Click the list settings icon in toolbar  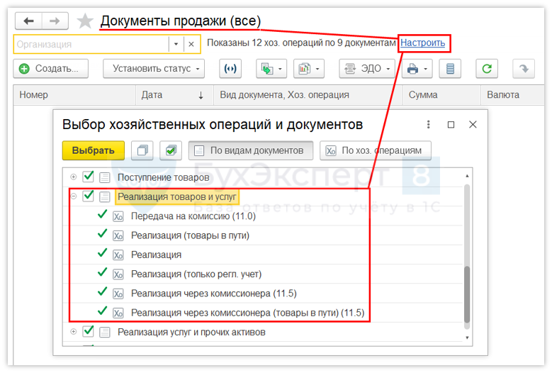coord(450,68)
